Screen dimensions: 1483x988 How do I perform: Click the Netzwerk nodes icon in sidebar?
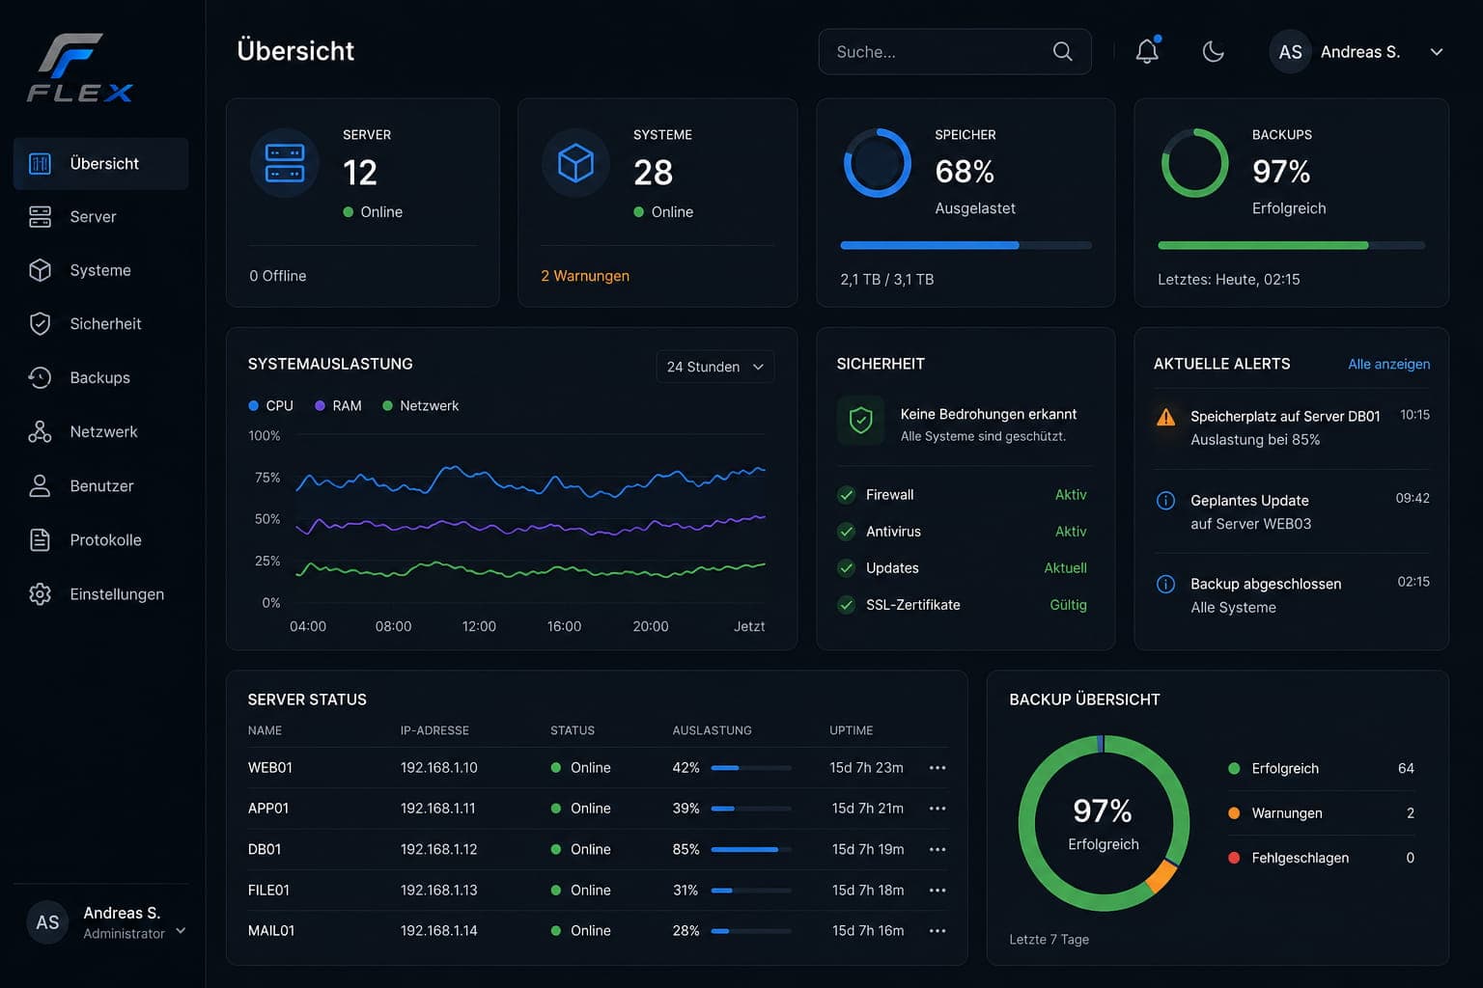[40, 431]
